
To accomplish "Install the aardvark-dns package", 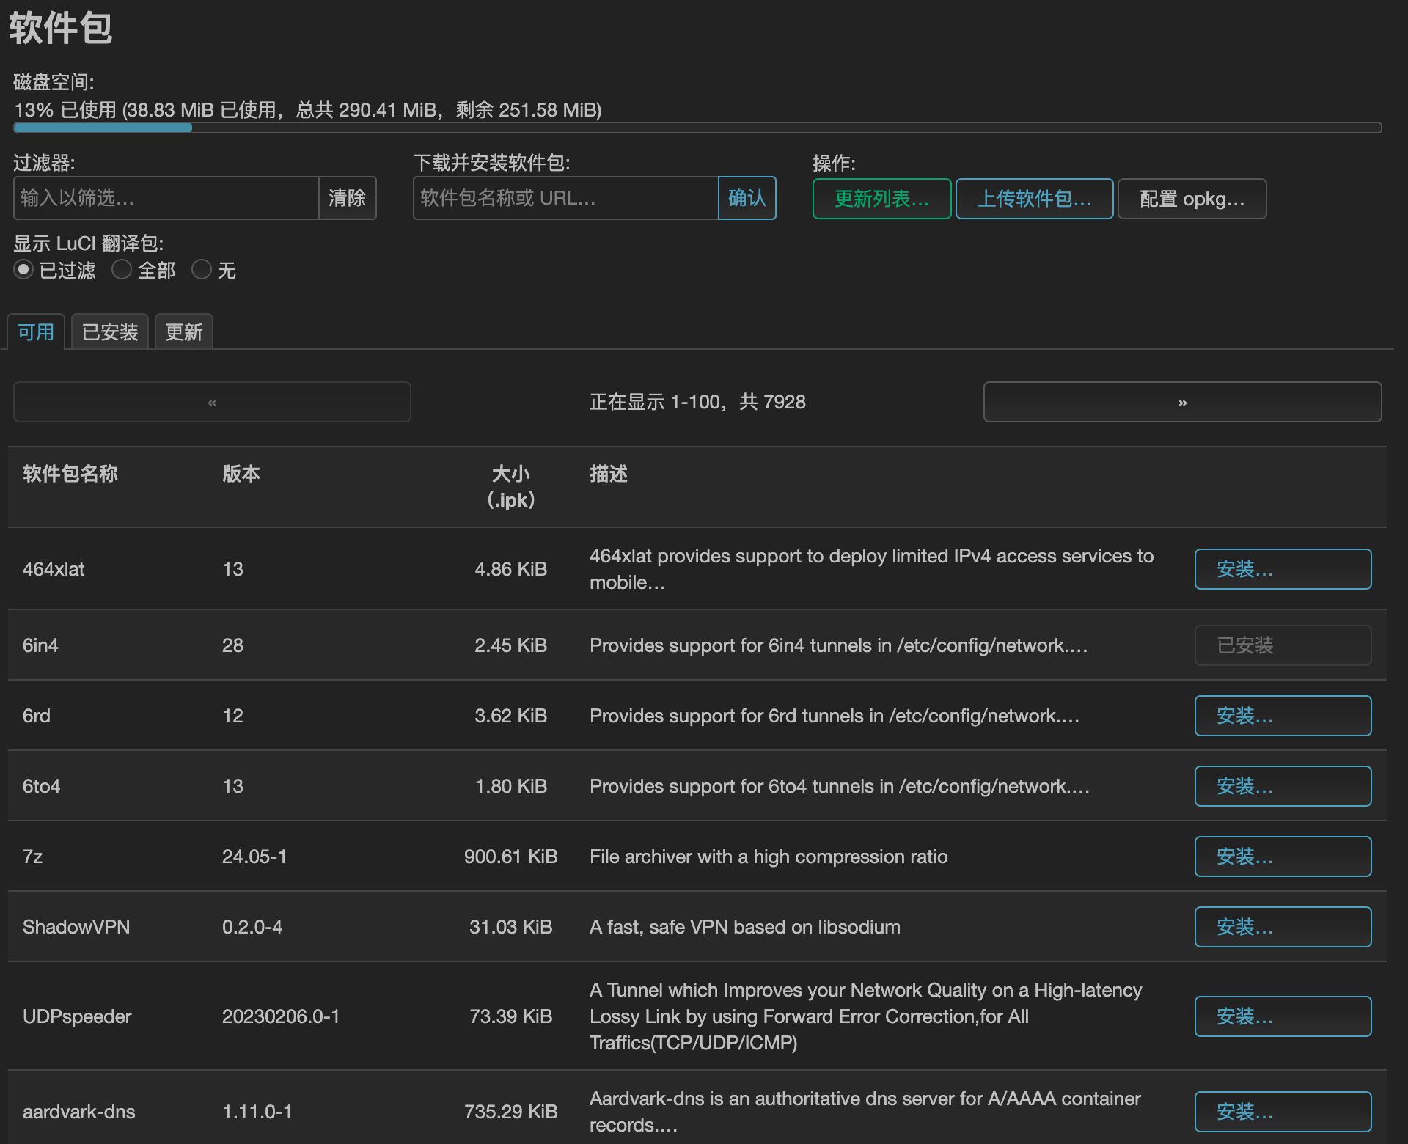I will [1283, 1112].
